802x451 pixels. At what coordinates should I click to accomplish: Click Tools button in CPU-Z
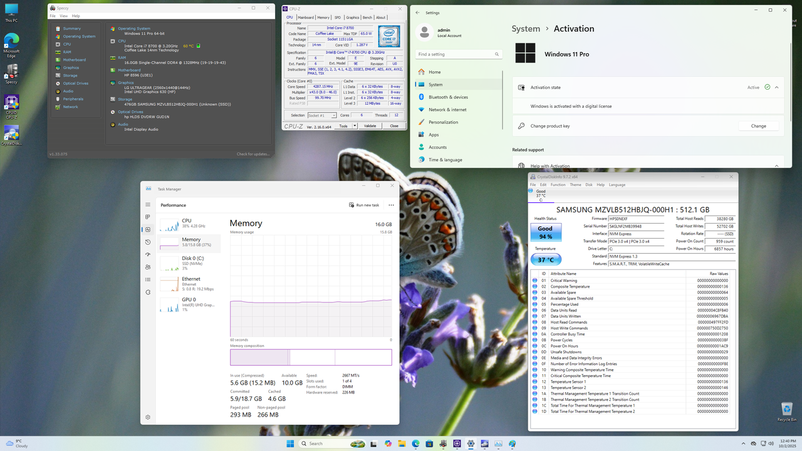[x=343, y=126]
